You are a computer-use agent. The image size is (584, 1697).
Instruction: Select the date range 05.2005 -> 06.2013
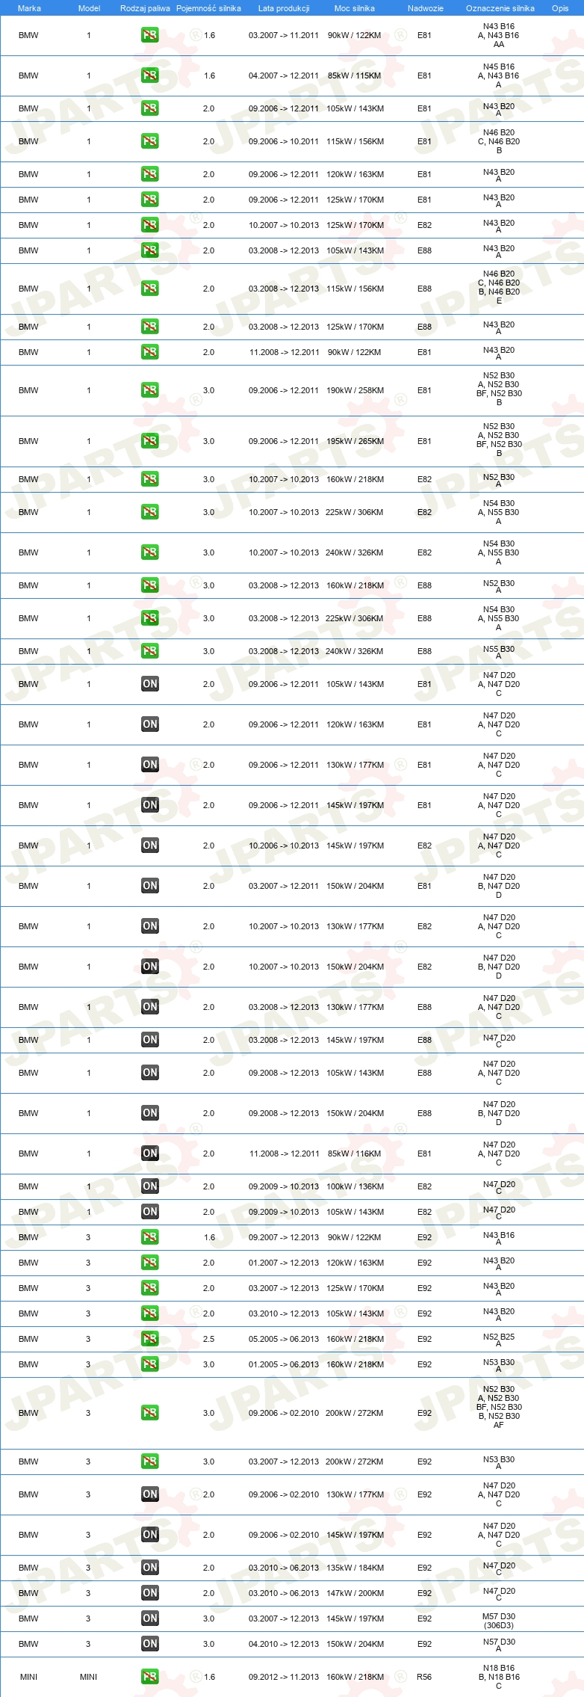[284, 1339]
